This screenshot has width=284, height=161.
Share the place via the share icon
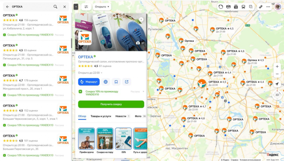pos(127,82)
